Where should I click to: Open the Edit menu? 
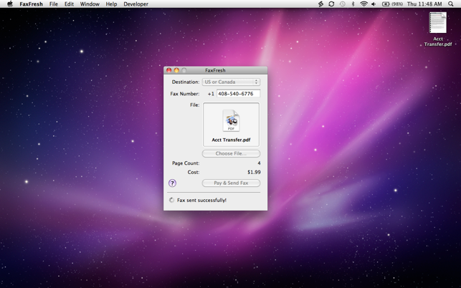pos(69,4)
